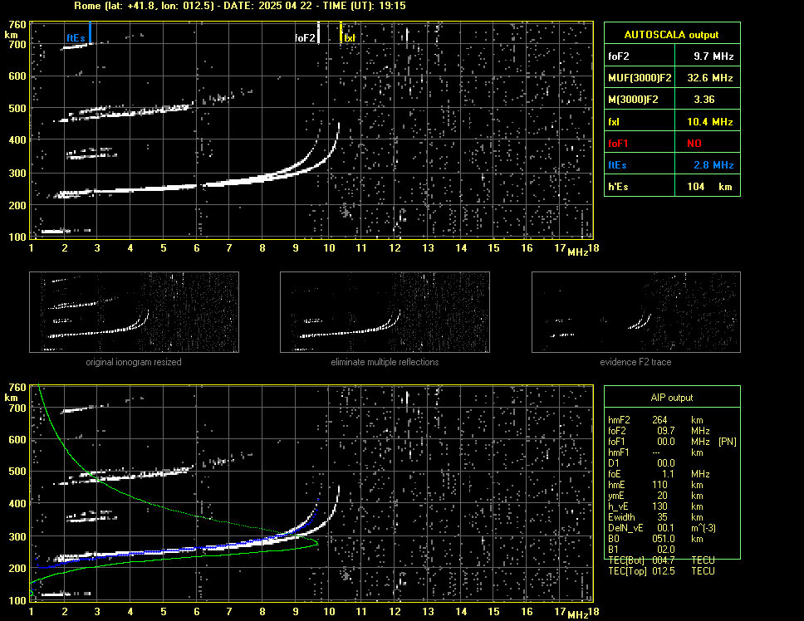Image resolution: width=804 pixels, height=621 pixels.
Task: Select the AUTOSCALA output table heading
Action: [671, 35]
